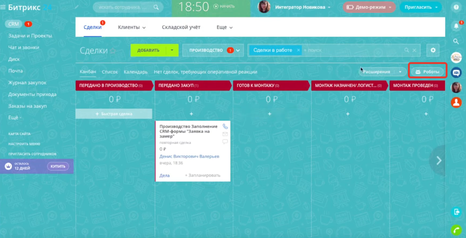Remove the Сделки в работе filter chip

pyautogui.click(x=298, y=50)
